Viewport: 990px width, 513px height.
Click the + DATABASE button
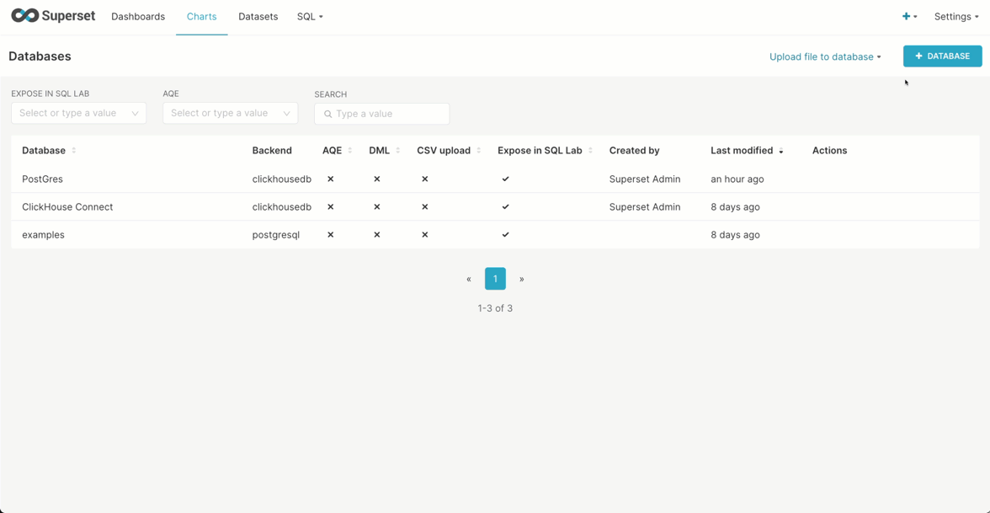click(942, 56)
